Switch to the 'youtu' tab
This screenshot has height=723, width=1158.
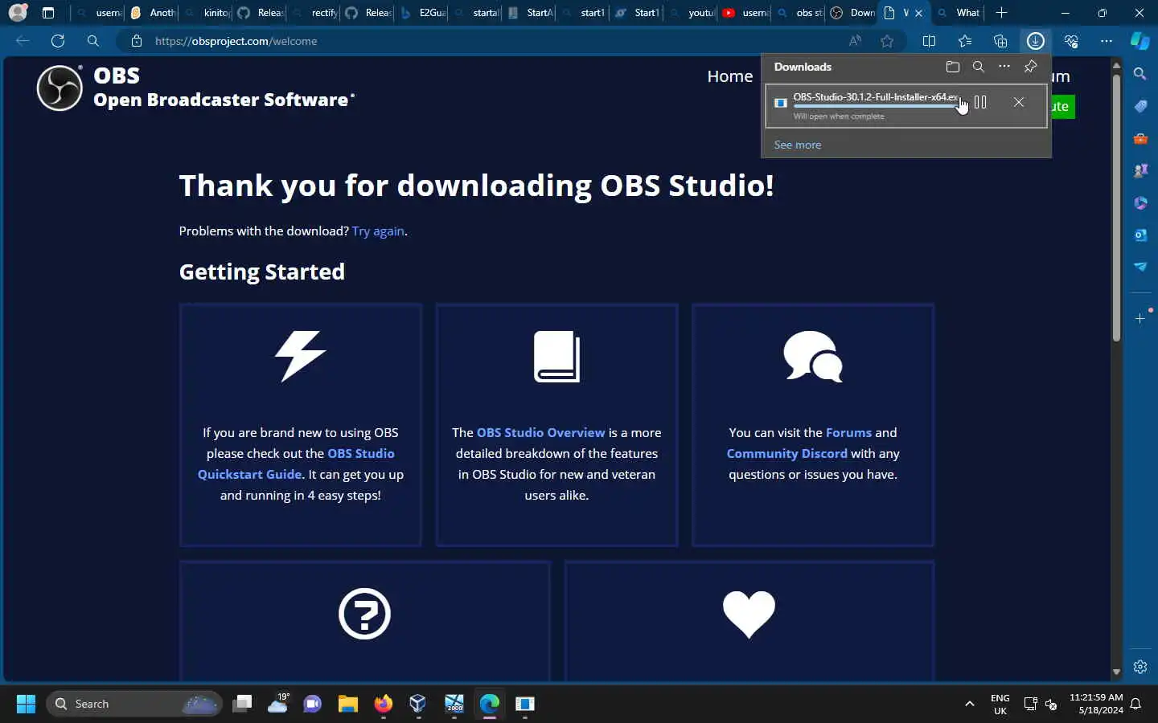[x=692, y=13]
